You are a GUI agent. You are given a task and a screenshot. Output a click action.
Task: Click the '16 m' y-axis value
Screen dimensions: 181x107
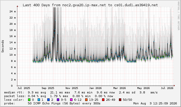click(12, 36)
